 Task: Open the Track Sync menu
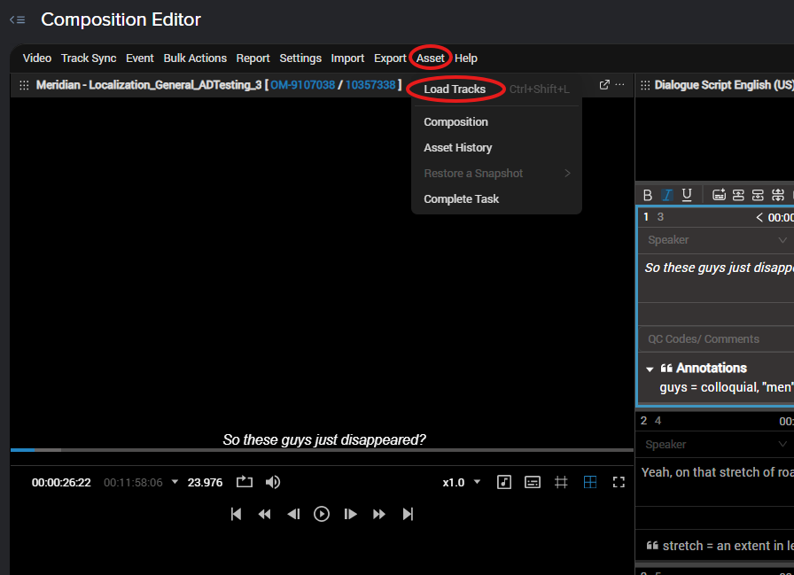point(89,58)
